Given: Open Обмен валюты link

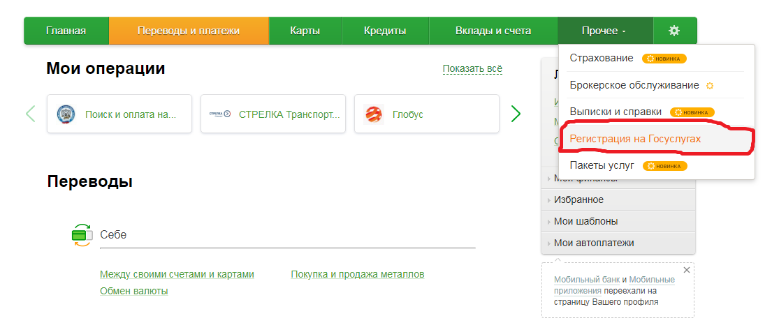Looking at the screenshot, I should [x=133, y=291].
